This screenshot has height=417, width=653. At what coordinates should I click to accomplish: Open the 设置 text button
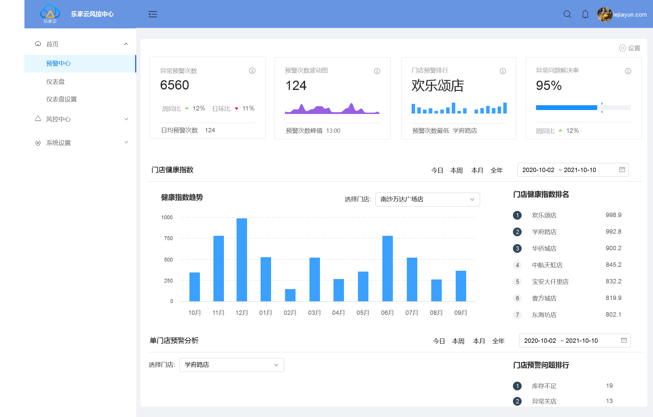point(634,48)
